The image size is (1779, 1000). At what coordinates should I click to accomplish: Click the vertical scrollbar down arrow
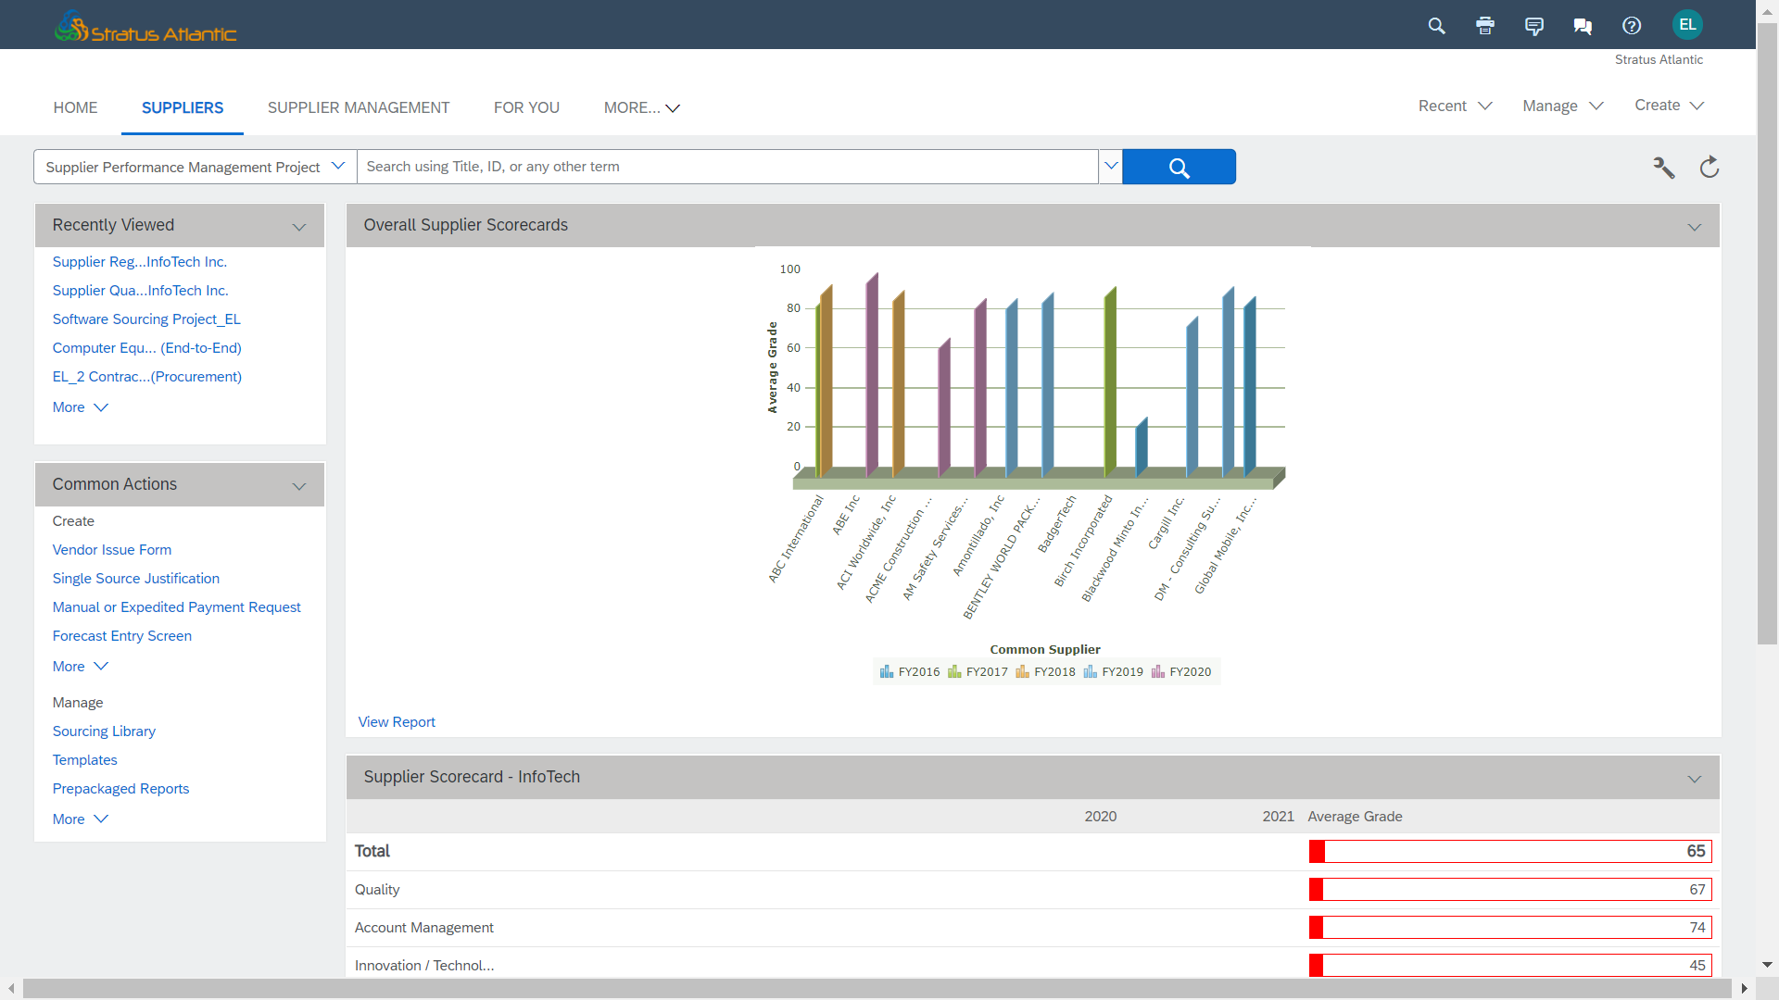pyautogui.click(x=1767, y=965)
